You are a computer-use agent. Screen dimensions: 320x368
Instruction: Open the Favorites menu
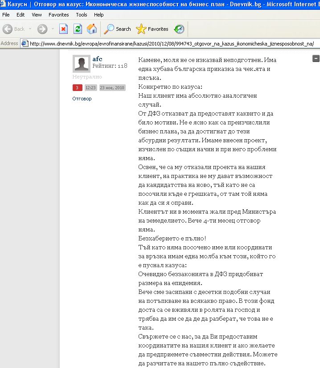[59, 15]
